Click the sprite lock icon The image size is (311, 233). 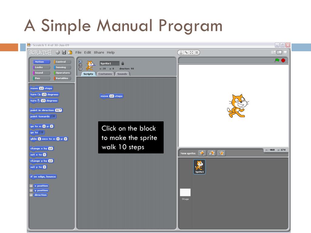click(x=123, y=63)
